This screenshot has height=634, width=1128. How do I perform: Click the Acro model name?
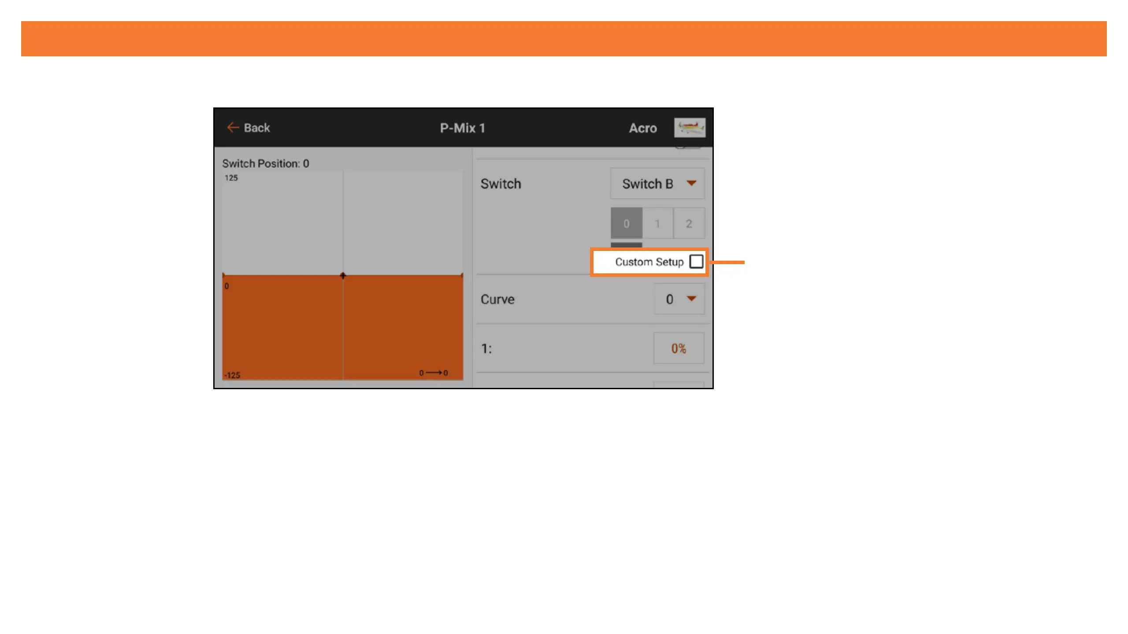click(642, 128)
